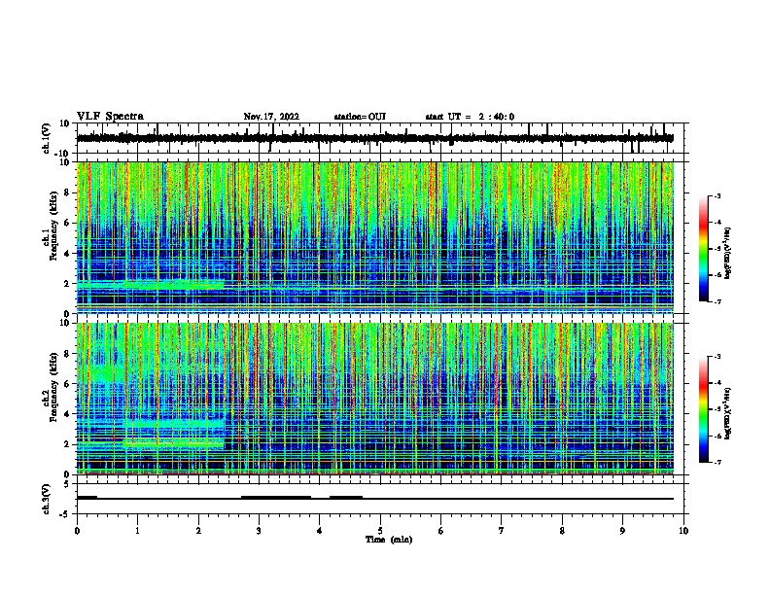Screen dimensions: 770x595
Task: Click the ch.2 "Frequency (kHz)" axis label
Action: (53, 387)
